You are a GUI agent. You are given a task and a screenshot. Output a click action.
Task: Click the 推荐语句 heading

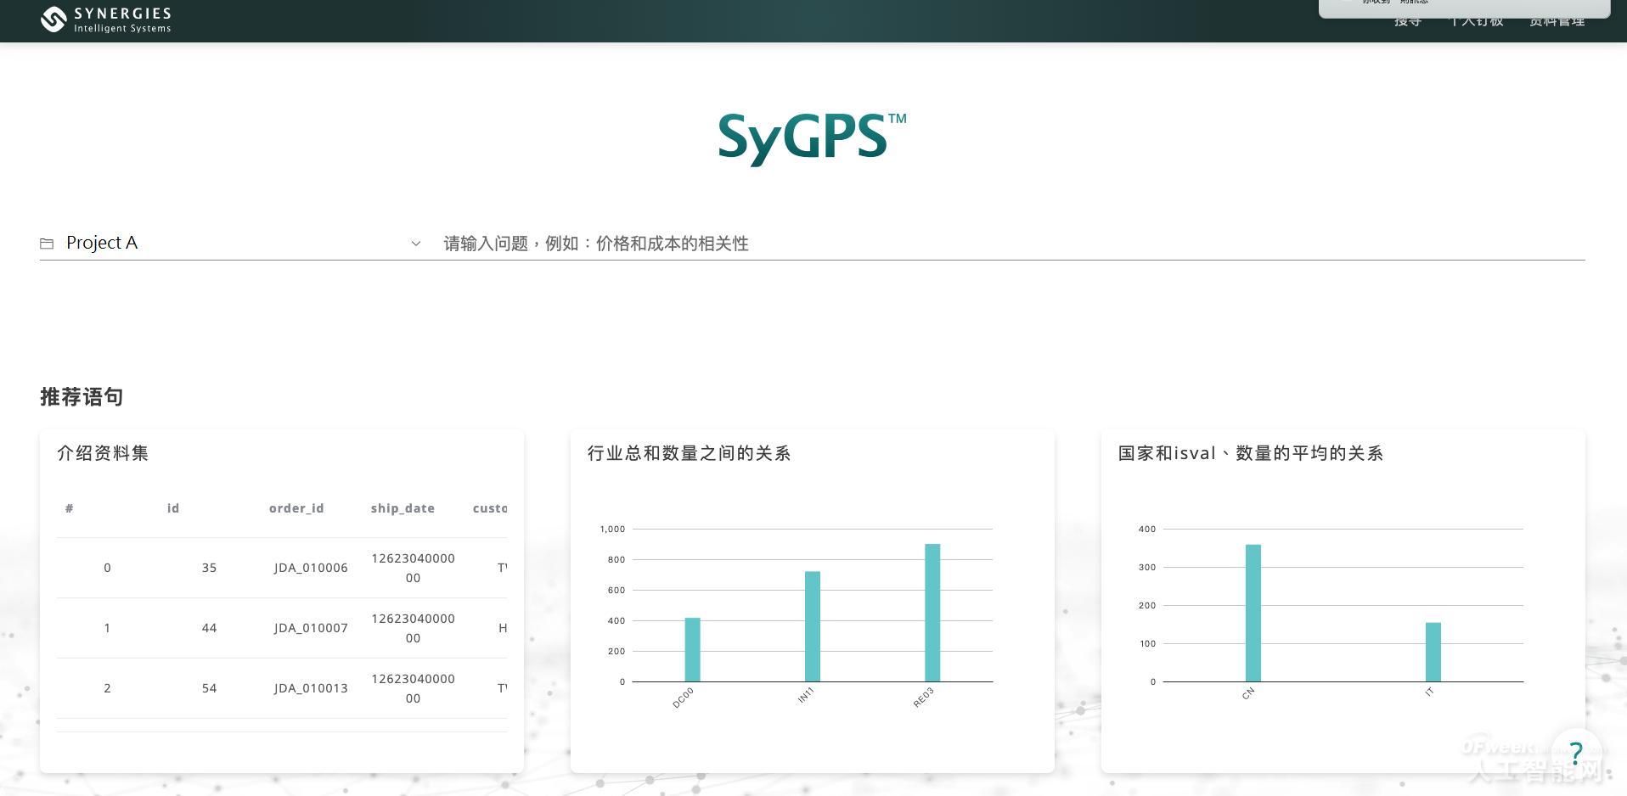coord(82,396)
